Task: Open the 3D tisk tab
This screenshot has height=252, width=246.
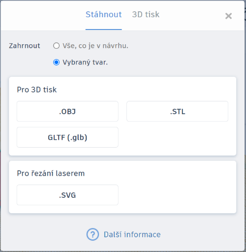Action: (146, 14)
